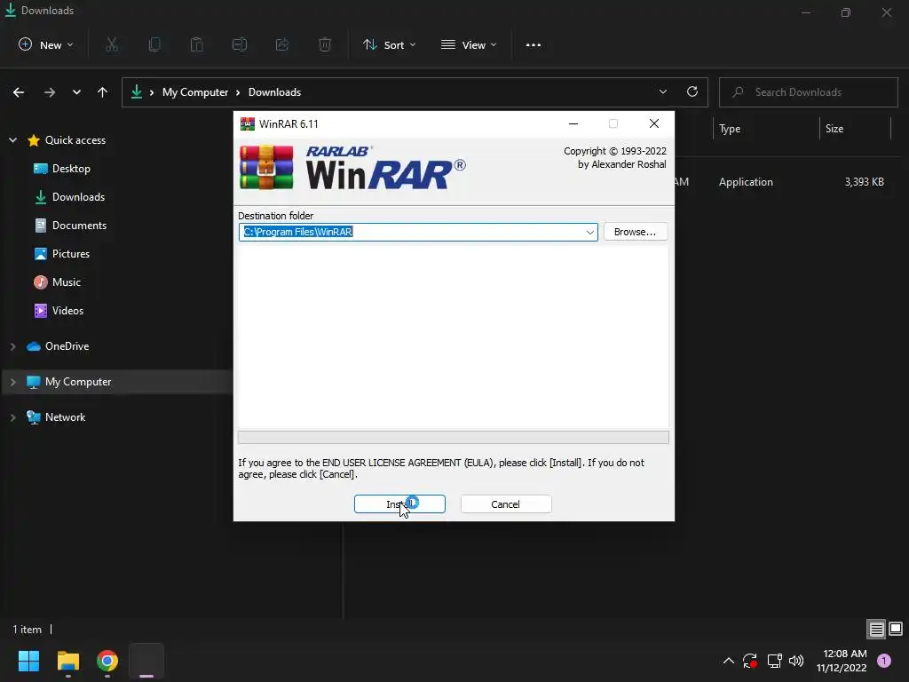Viewport: 909px width, 682px height.
Task: Expand the Destination folder dropdown arrow
Action: tap(589, 232)
